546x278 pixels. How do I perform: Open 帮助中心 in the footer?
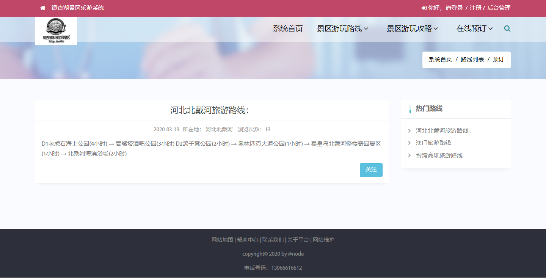[x=248, y=240]
